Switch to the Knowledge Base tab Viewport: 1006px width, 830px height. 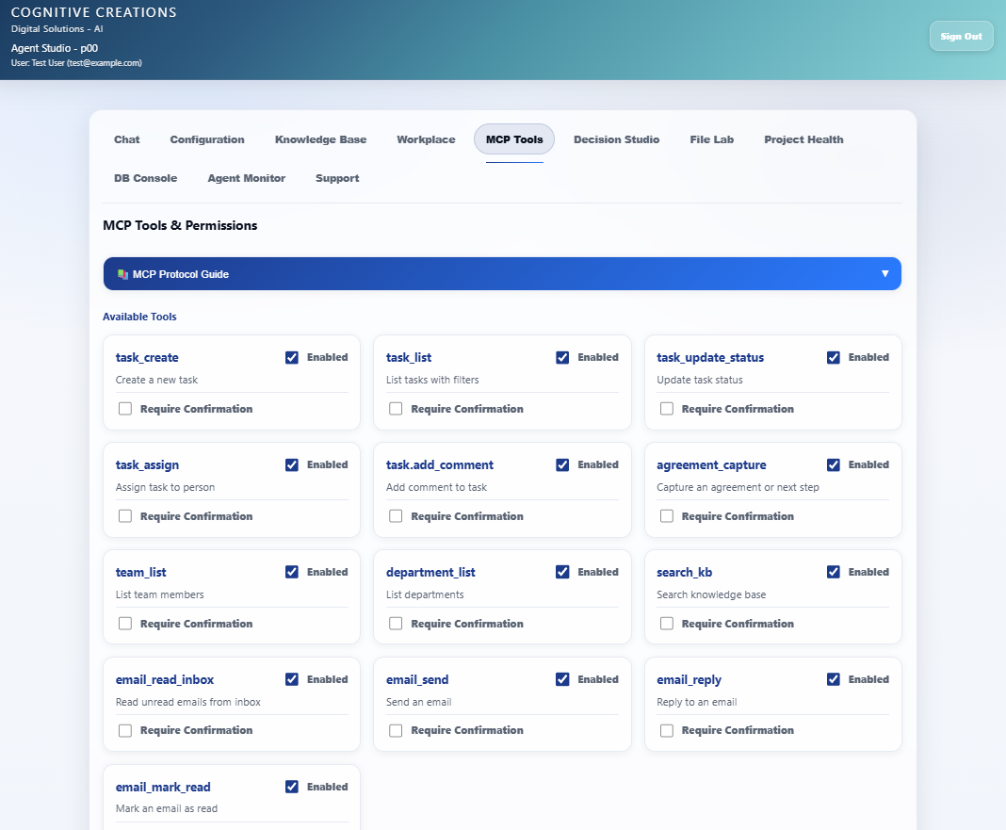320,139
